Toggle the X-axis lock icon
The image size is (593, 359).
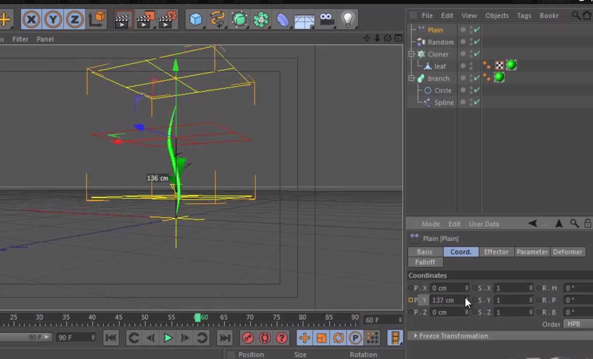tap(31, 19)
